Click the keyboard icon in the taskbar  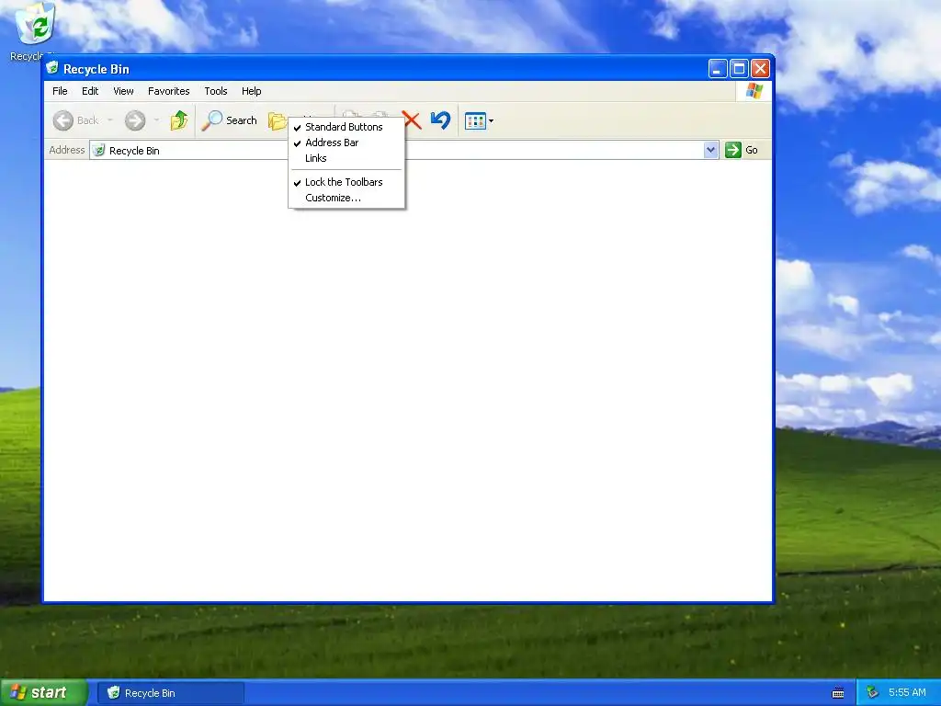[838, 693]
